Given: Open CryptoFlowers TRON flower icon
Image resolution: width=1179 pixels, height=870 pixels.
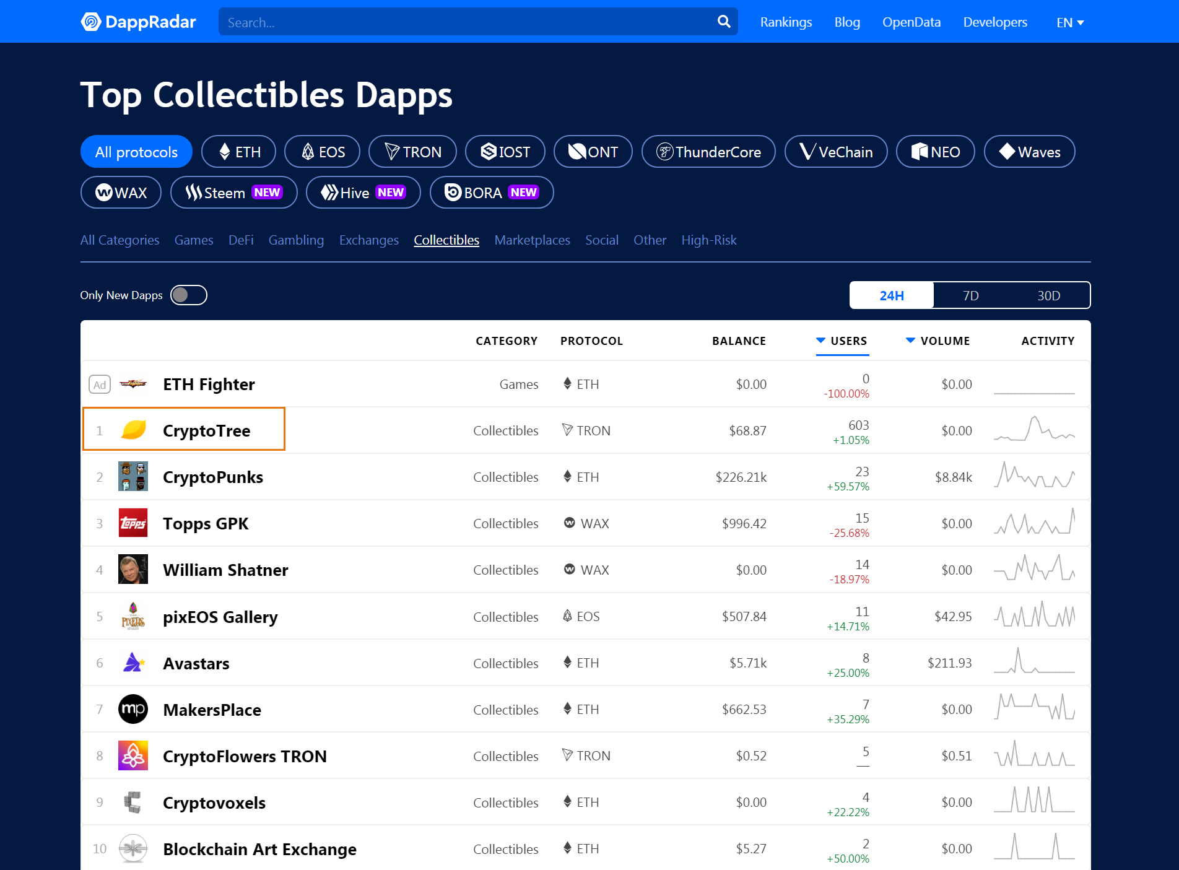Looking at the screenshot, I should point(133,755).
